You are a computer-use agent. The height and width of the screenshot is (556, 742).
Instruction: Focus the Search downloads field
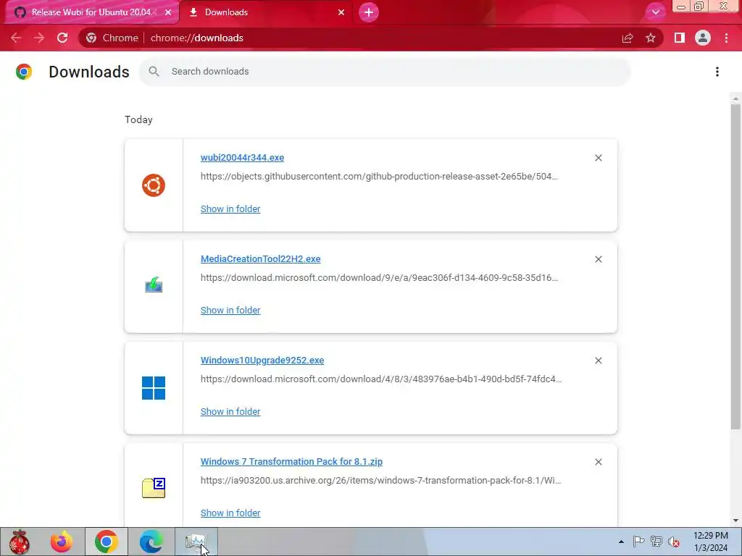pos(385,72)
